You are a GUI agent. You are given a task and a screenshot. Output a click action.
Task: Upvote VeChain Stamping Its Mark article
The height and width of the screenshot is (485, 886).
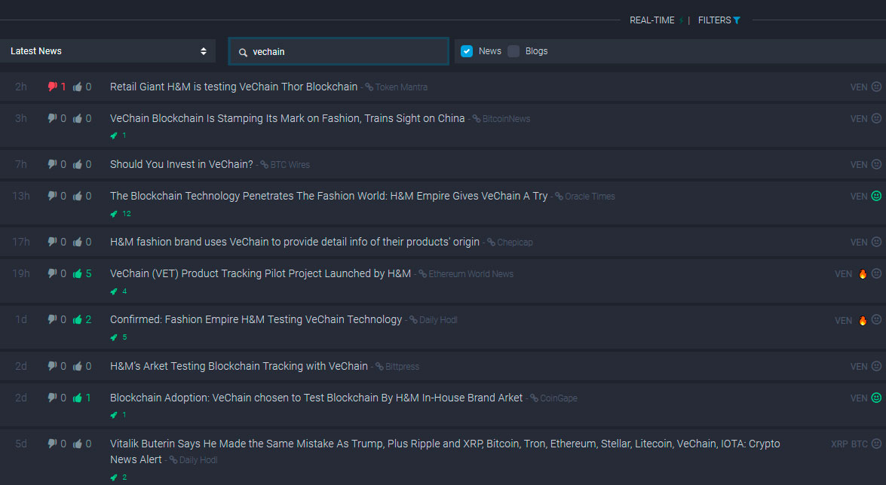point(78,118)
